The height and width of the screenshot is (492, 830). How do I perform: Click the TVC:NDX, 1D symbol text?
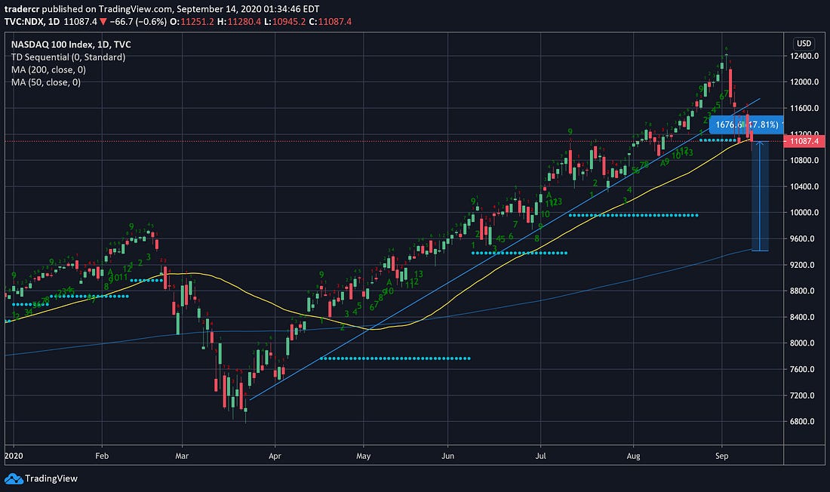click(x=32, y=22)
